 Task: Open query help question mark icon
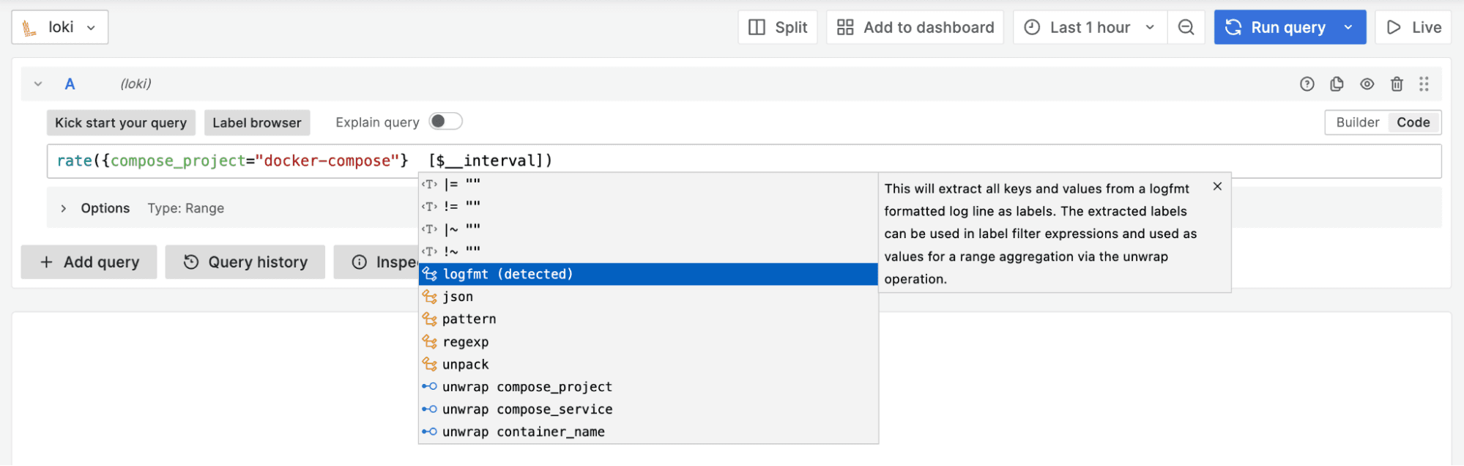click(x=1307, y=84)
